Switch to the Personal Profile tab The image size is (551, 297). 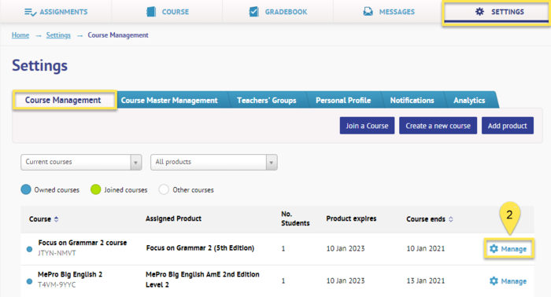pyautogui.click(x=343, y=101)
